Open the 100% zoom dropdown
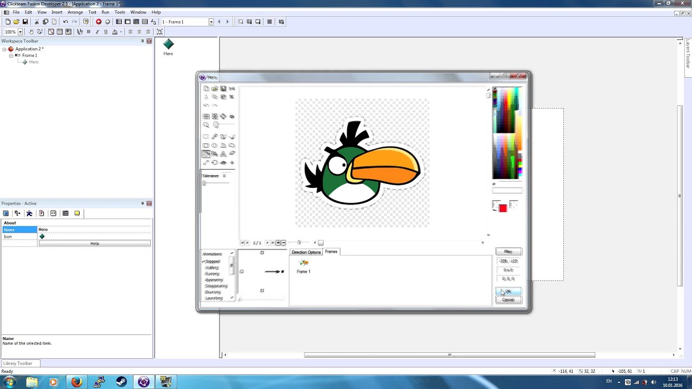692x389 pixels. click(x=20, y=32)
